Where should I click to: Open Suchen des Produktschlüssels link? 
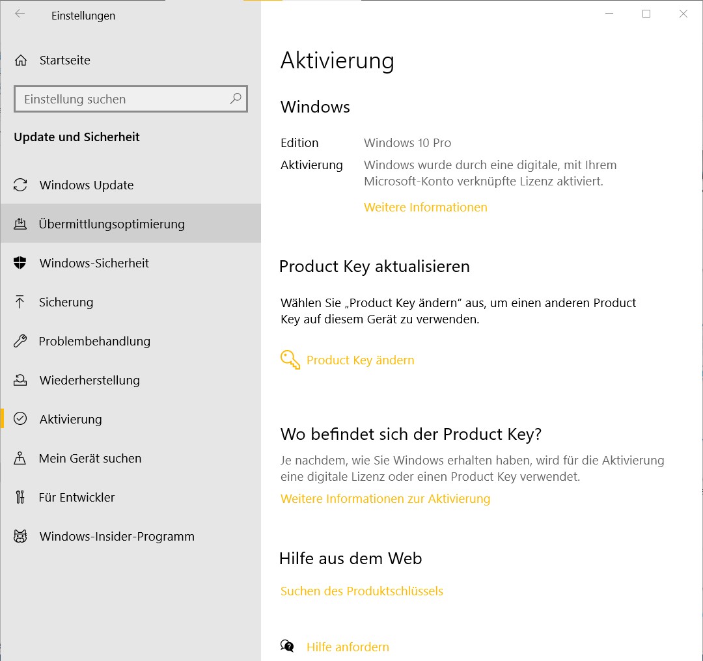361,591
